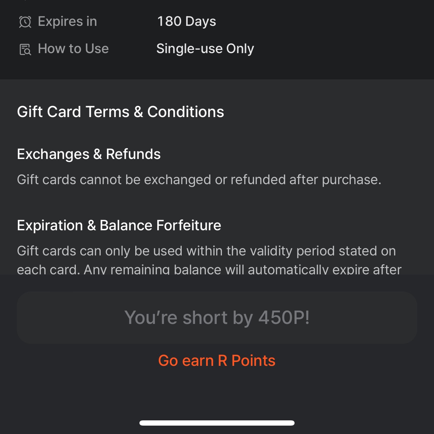Tap the word "Conditions" in the heading
Viewport: 434px width, 434px height.
coord(186,112)
